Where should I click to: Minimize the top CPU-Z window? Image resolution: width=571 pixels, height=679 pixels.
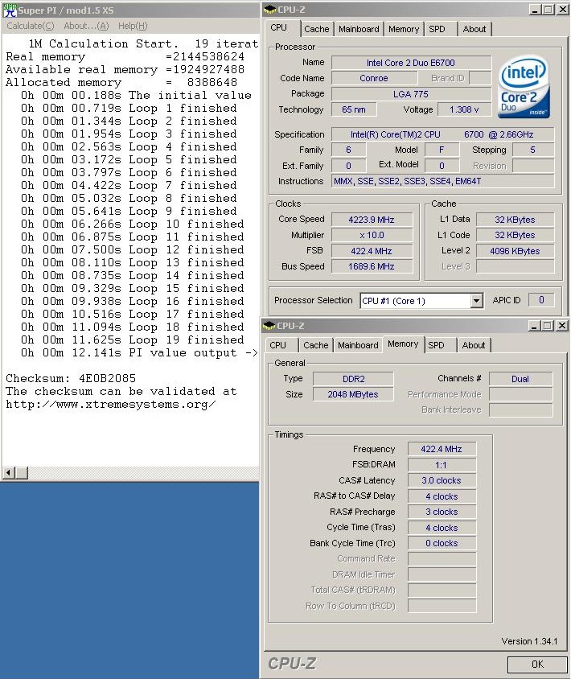(535, 10)
